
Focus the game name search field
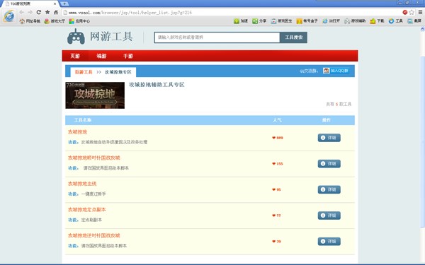tap(217, 37)
